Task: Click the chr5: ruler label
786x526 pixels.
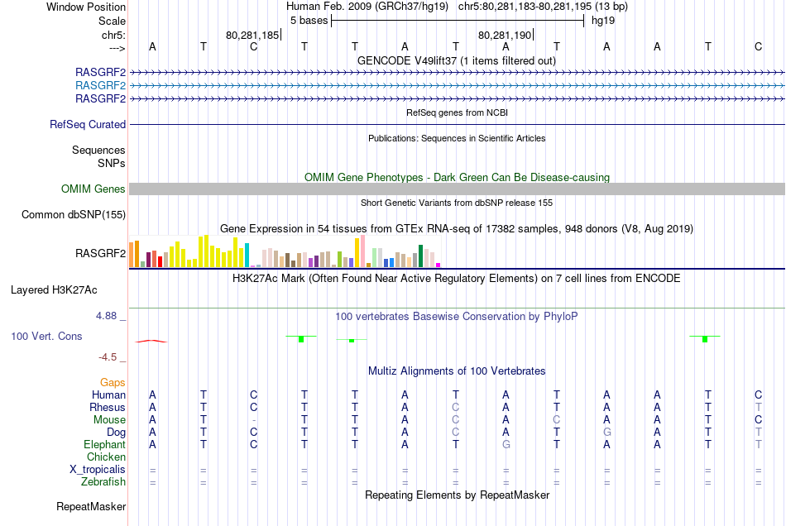Action: [113, 35]
